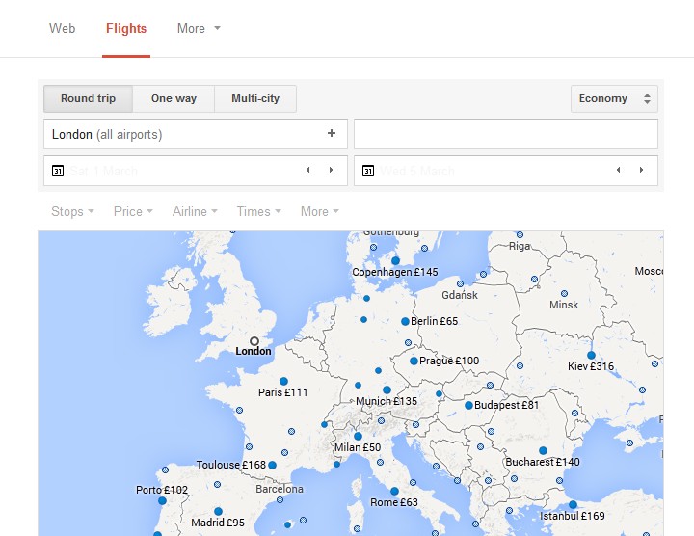Go to next departure date arrow
The image size is (694, 536).
[x=331, y=170]
